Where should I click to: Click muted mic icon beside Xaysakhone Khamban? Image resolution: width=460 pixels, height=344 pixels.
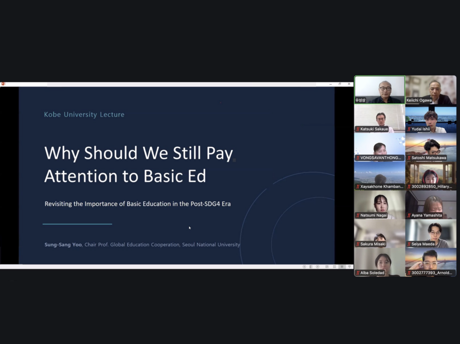tap(358, 186)
